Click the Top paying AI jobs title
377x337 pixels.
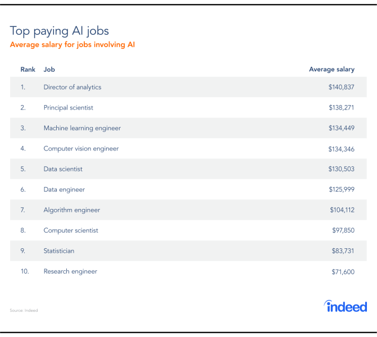60,31
